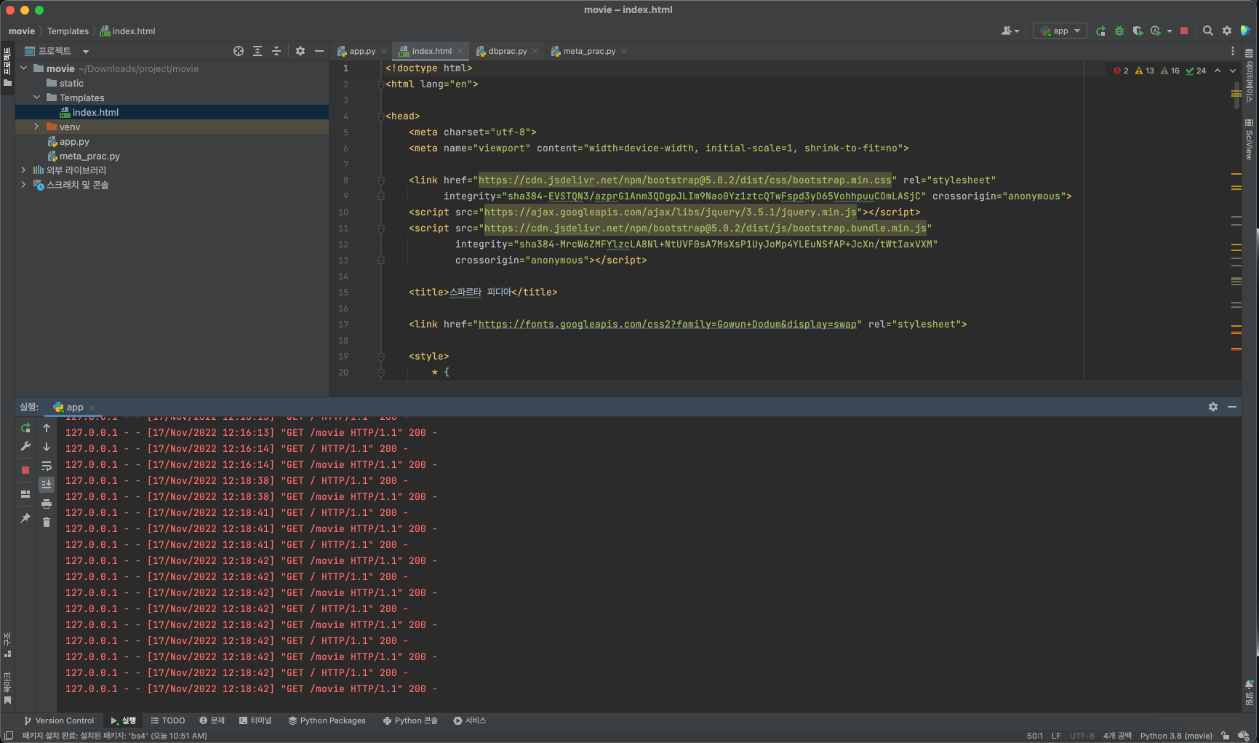
Task: Toggle pin tab in run panel
Action: click(x=25, y=518)
